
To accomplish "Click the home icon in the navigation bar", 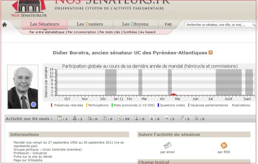I will pos(4,25).
